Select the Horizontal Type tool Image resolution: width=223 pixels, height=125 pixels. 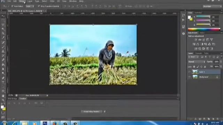[3, 82]
